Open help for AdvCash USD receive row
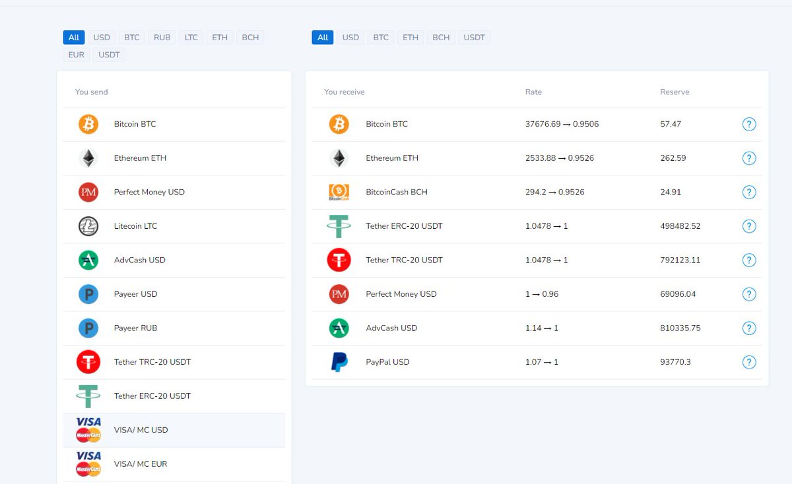Screen dimensions: 792x484 point(749,328)
